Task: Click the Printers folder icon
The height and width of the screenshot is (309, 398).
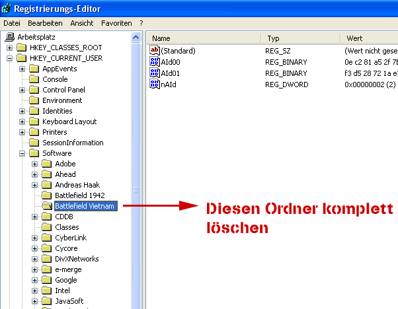Action: coord(34,132)
